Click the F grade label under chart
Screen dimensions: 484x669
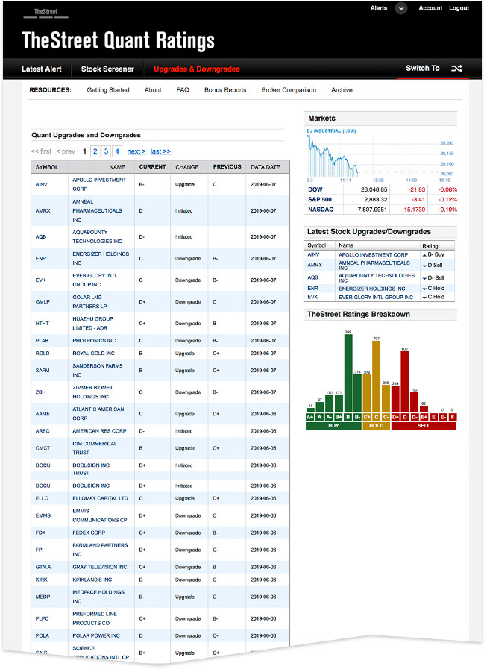(x=453, y=417)
